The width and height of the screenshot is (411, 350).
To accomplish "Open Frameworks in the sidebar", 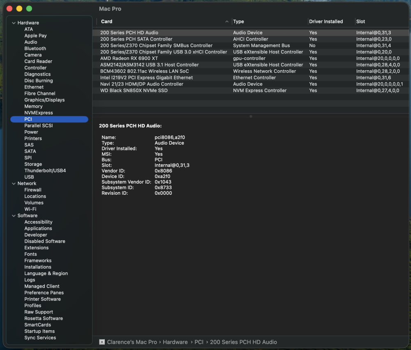I will pyautogui.click(x=38, y=260).
